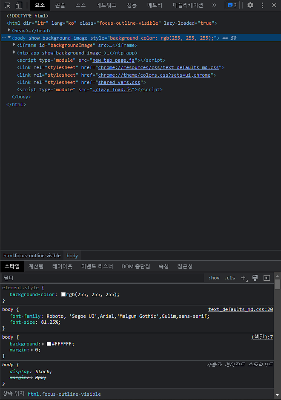The width and height of the screenshot is (281, 400).
Task: Select the closing </body> tag line
Action: pos(21,97)
